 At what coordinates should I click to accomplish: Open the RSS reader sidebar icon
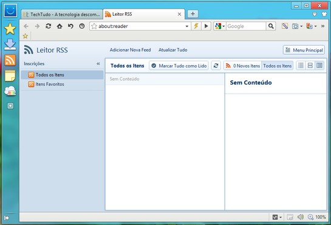click(10, 60)
